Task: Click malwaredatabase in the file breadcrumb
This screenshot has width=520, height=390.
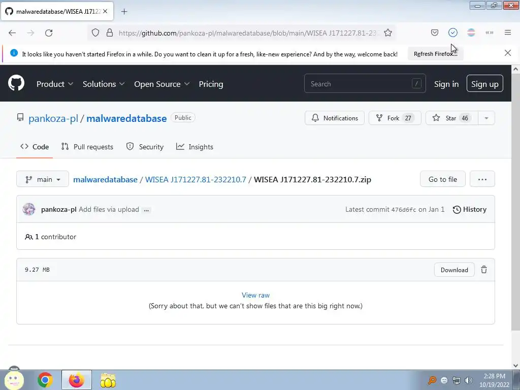Action: 105,179
